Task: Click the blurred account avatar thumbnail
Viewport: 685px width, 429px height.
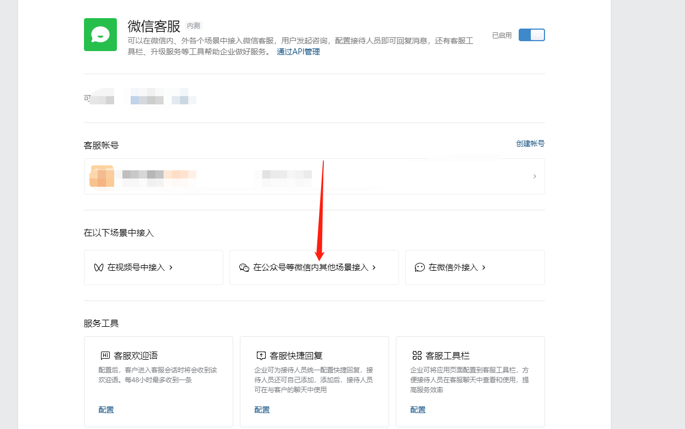Action: pos(102,176)
